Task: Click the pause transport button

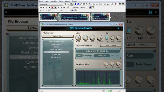Action: click(58, 7)
